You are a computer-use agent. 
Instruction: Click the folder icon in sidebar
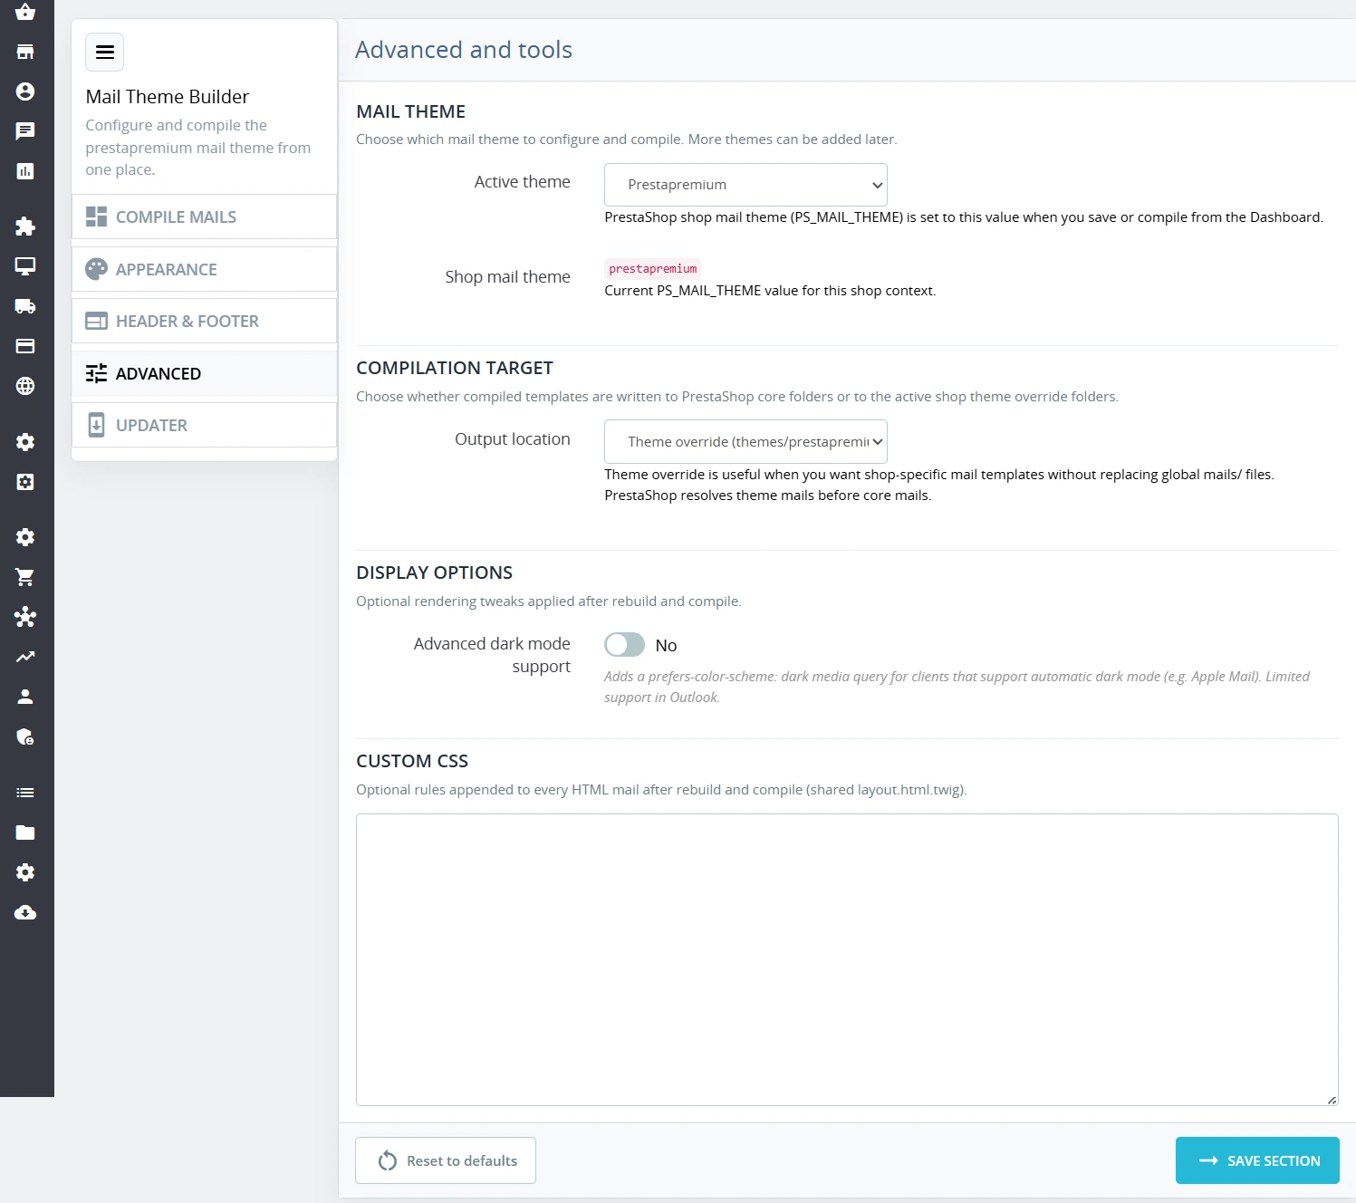pyautogui.click(x=25, y=832)
